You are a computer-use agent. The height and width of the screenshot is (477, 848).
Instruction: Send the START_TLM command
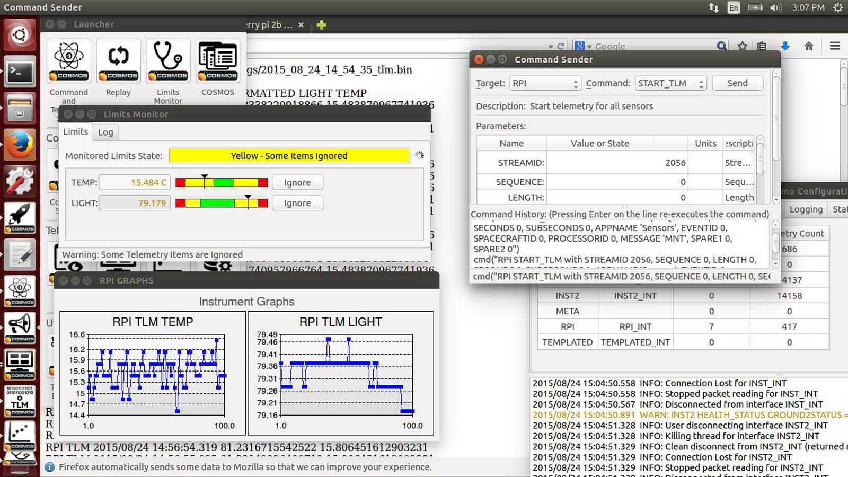coord(737,83)
